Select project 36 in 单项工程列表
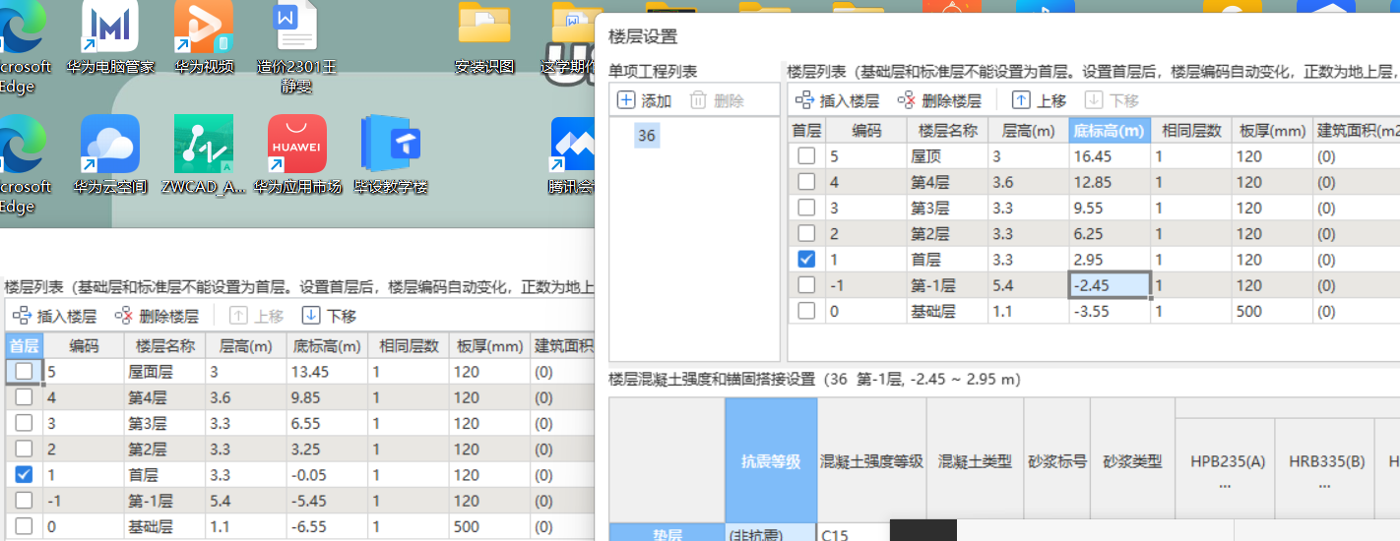The image size is (1400, 541). click(x=647, y=136)
